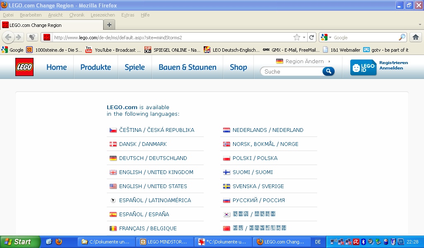424x248 pixels.
Task: Open the Chronik menu
Action: (77, 15)
